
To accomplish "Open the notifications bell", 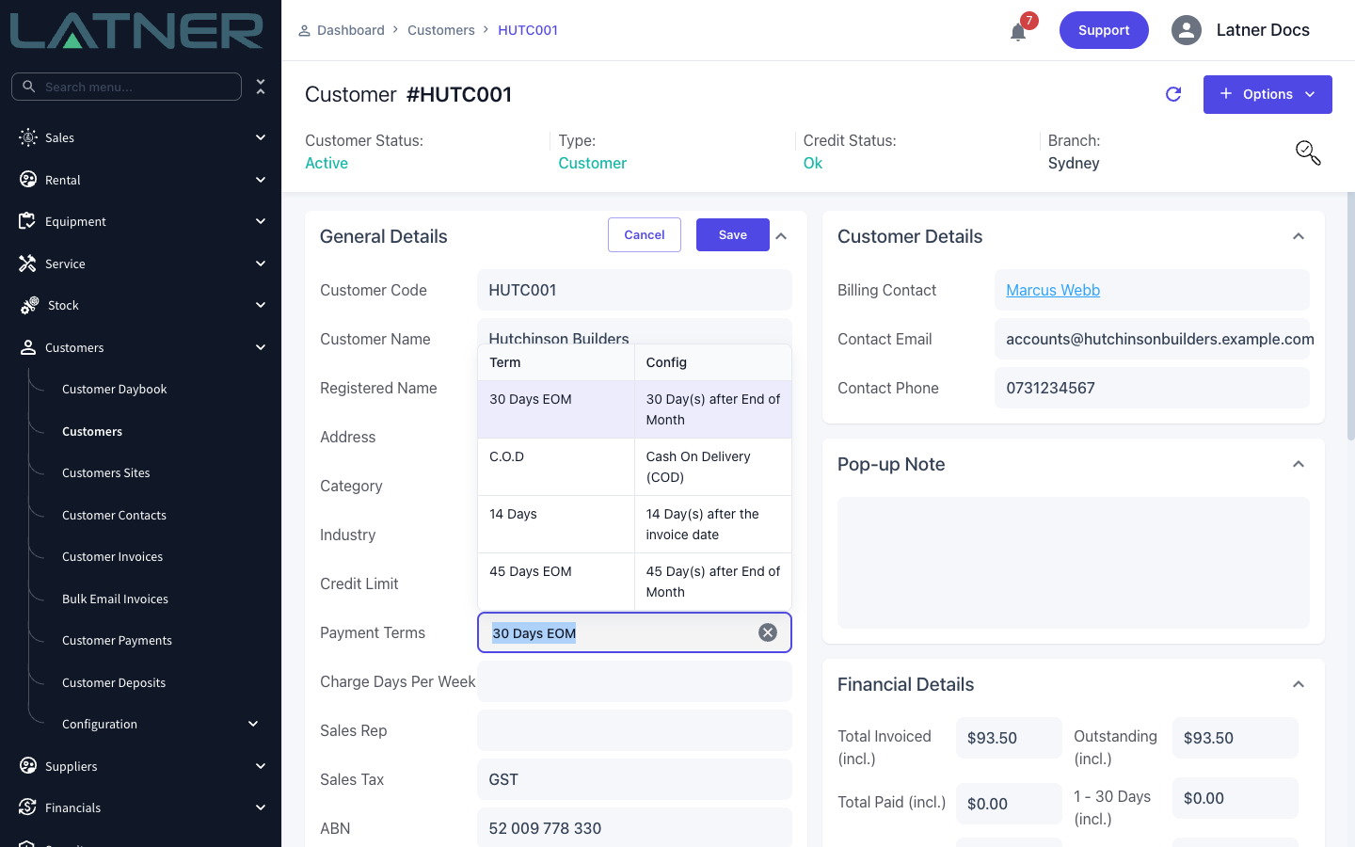I will coord(1018,32).
